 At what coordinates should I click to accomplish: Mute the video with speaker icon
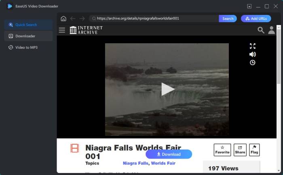click(x=253, y=54)
